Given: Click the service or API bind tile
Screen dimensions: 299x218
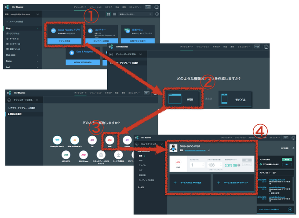Looking at the screenshot, I should tap(234, 183).
